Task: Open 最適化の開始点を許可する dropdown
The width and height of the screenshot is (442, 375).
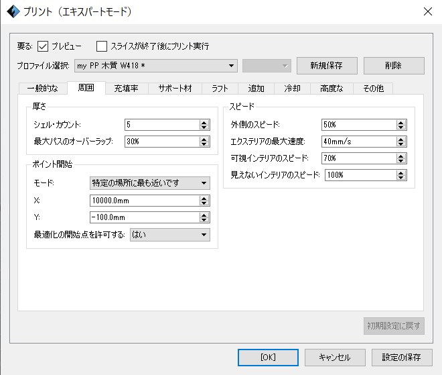Action: (170, 235)
